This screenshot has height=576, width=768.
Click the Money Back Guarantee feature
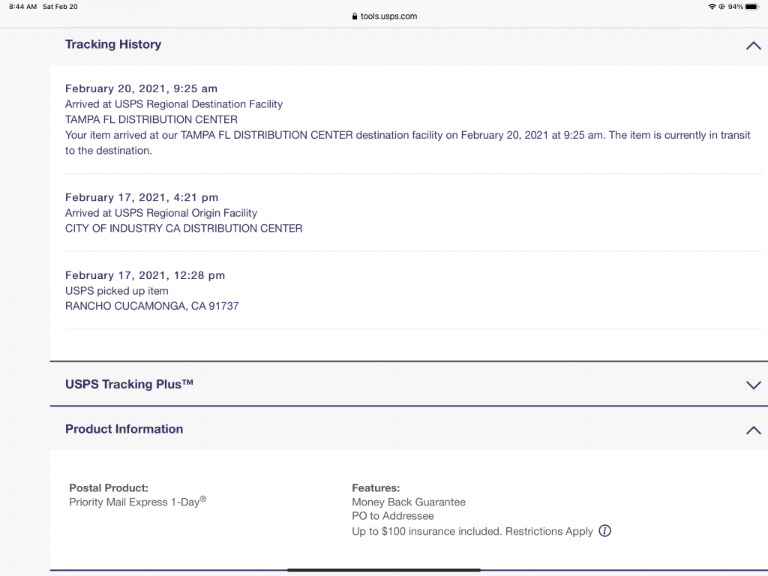409,502
